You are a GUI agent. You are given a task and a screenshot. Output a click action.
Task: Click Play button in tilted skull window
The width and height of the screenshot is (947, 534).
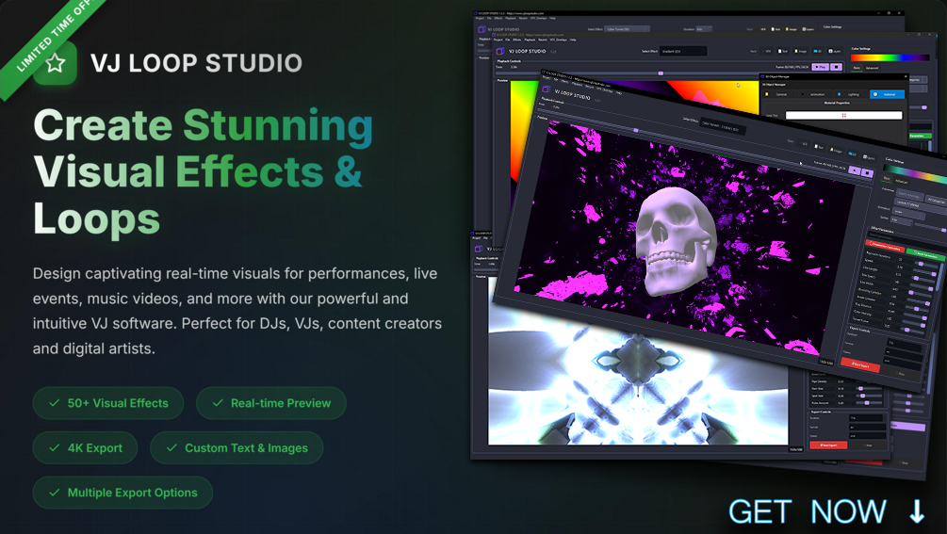click(x=854, y=170)
